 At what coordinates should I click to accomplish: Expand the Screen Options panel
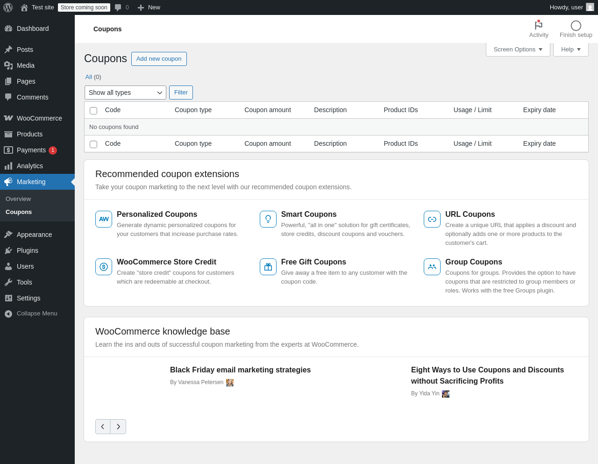(518, 50)
